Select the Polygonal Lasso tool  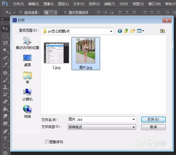5,43
